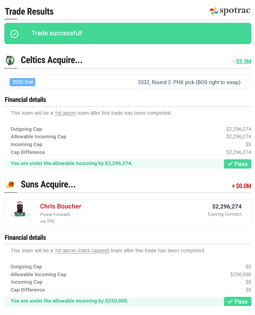255x315 pixels.
Task: Click Boucher's $2,296,274 salary amount
Action: pyautogui.click(x=227, y=207)
